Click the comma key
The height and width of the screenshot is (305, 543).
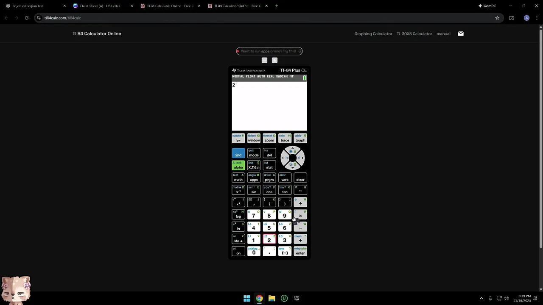254,202
